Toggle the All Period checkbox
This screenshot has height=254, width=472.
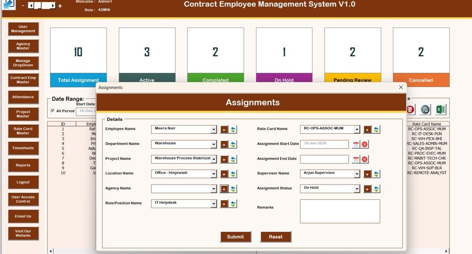coord(53,111)
